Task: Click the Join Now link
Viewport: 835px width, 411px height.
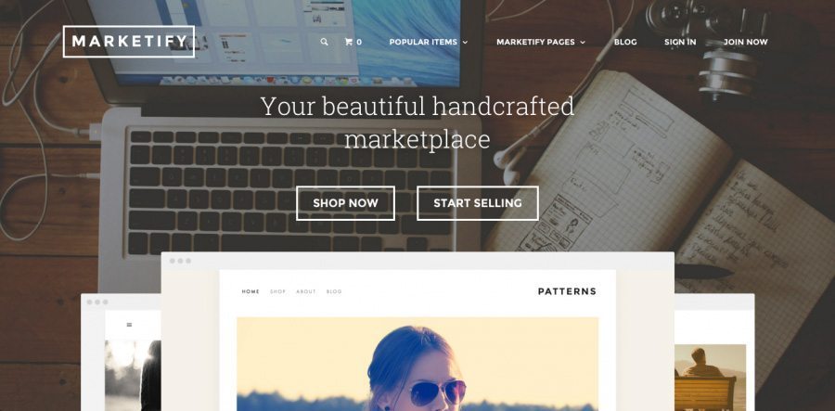Action: click(746, 42)
